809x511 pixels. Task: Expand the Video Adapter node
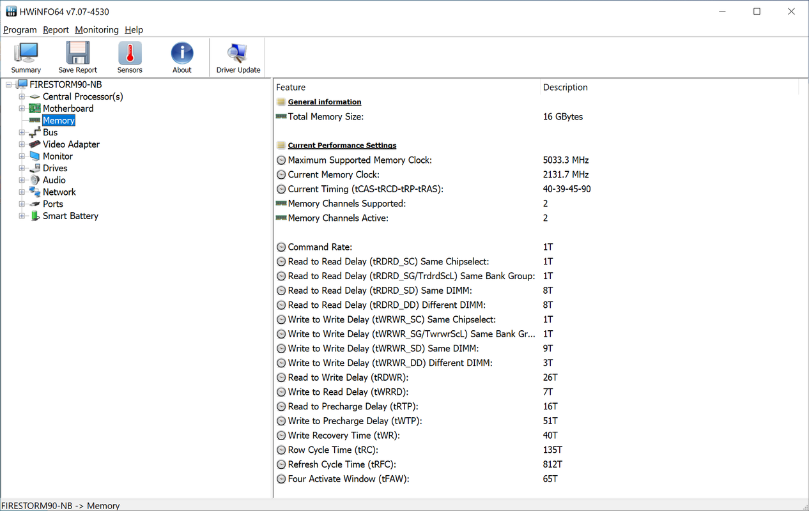pos(22,144)
